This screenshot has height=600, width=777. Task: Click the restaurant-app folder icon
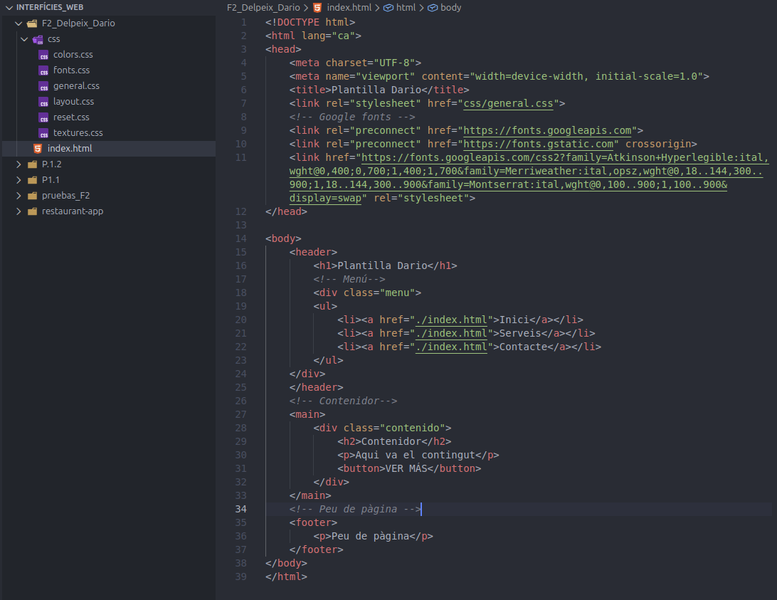pyautogui.click(x=32, y=211)
